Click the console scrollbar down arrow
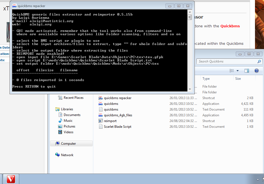Viewport: 264px width, 184px height. 190,89
